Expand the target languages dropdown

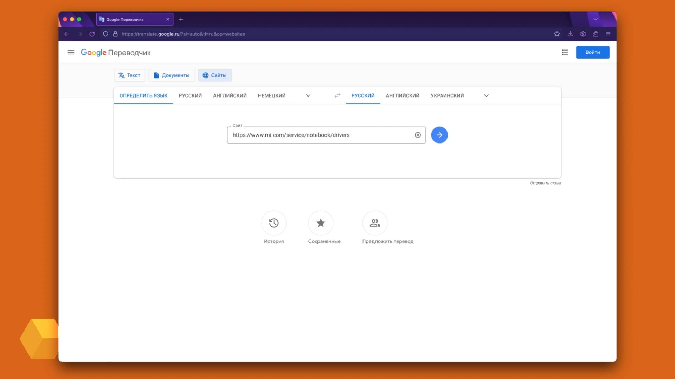pos(486,95)
